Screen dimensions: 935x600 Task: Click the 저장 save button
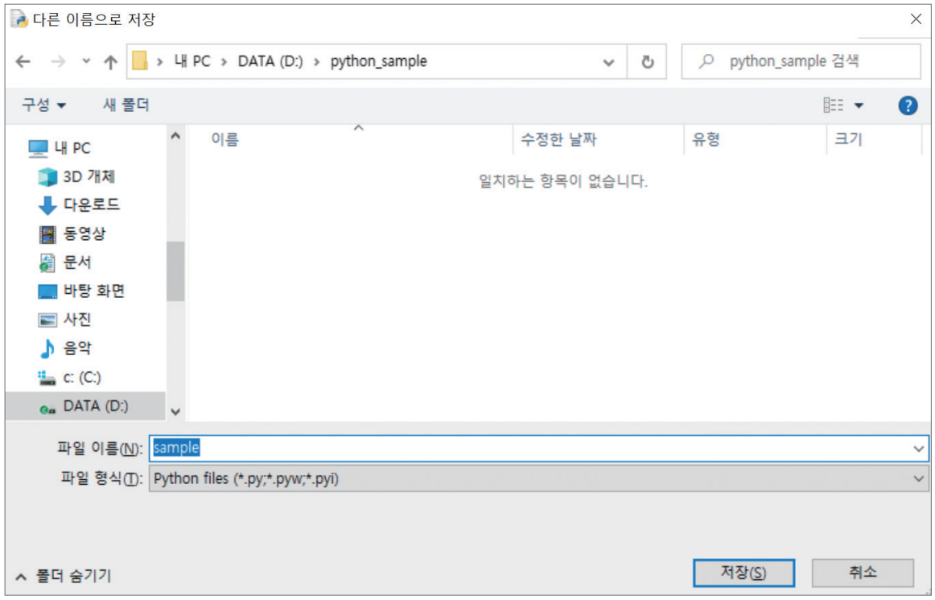pyautogui.click(x=743, y=573)
